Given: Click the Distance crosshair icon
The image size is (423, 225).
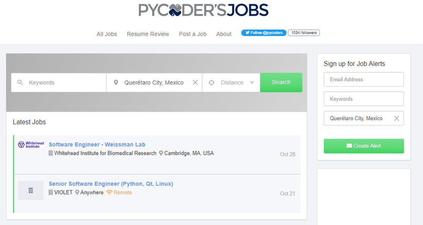Looking at the screenshot, I should click(211, 82).
